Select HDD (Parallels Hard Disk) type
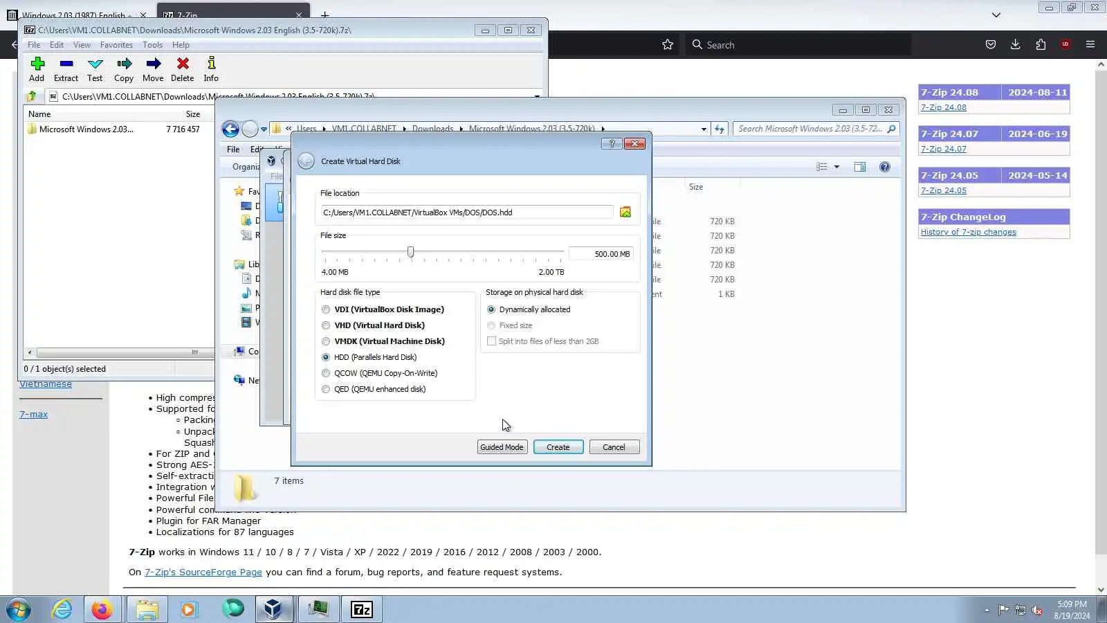Screen dimensions: 1107x623 pos(326,357)
